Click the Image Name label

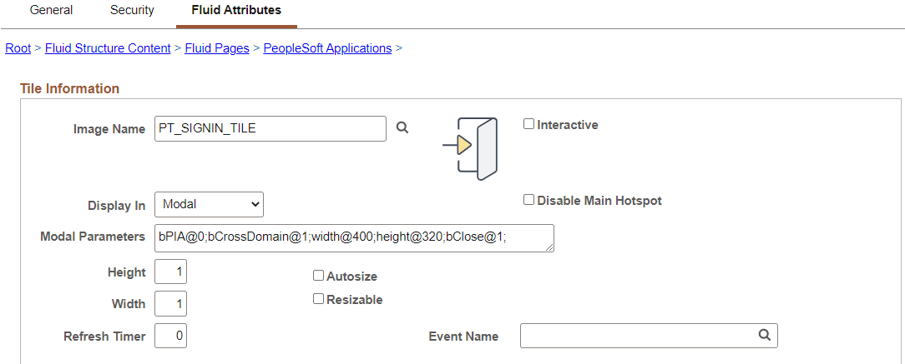pos(109,130)
